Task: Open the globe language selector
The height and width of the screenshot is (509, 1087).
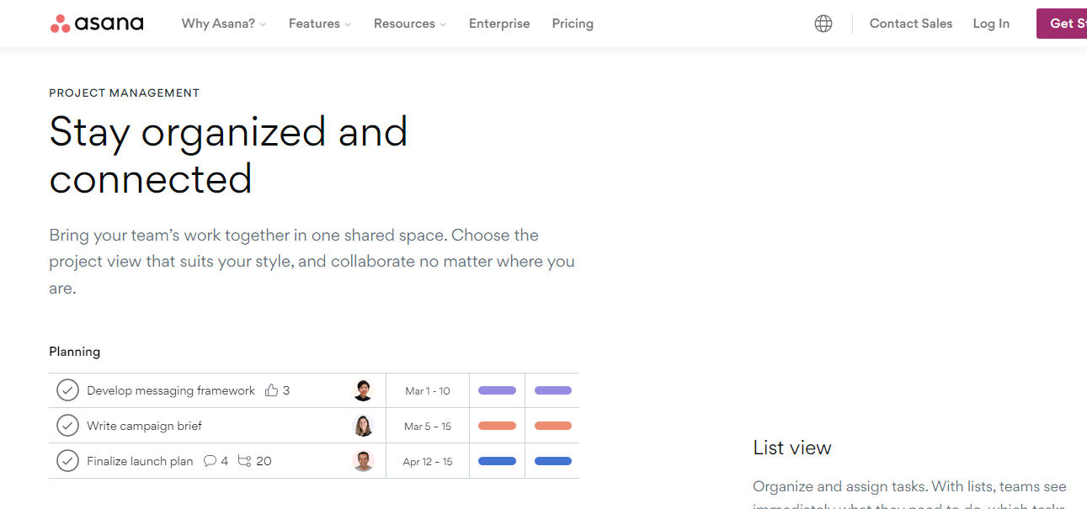Action: (823, 24)
